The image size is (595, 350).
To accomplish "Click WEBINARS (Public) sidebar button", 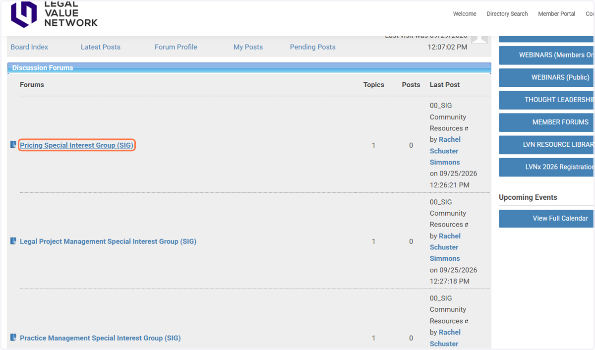I will 546,77.
